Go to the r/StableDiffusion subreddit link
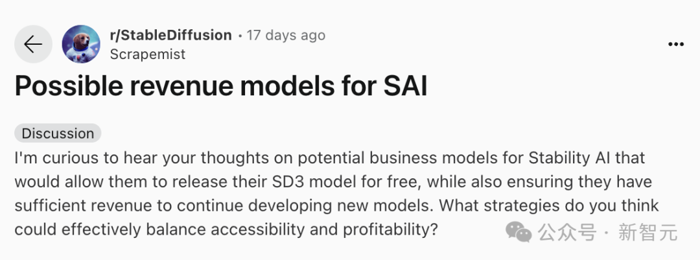The width and height of the screenshot is (700, 260). [170, 35]
